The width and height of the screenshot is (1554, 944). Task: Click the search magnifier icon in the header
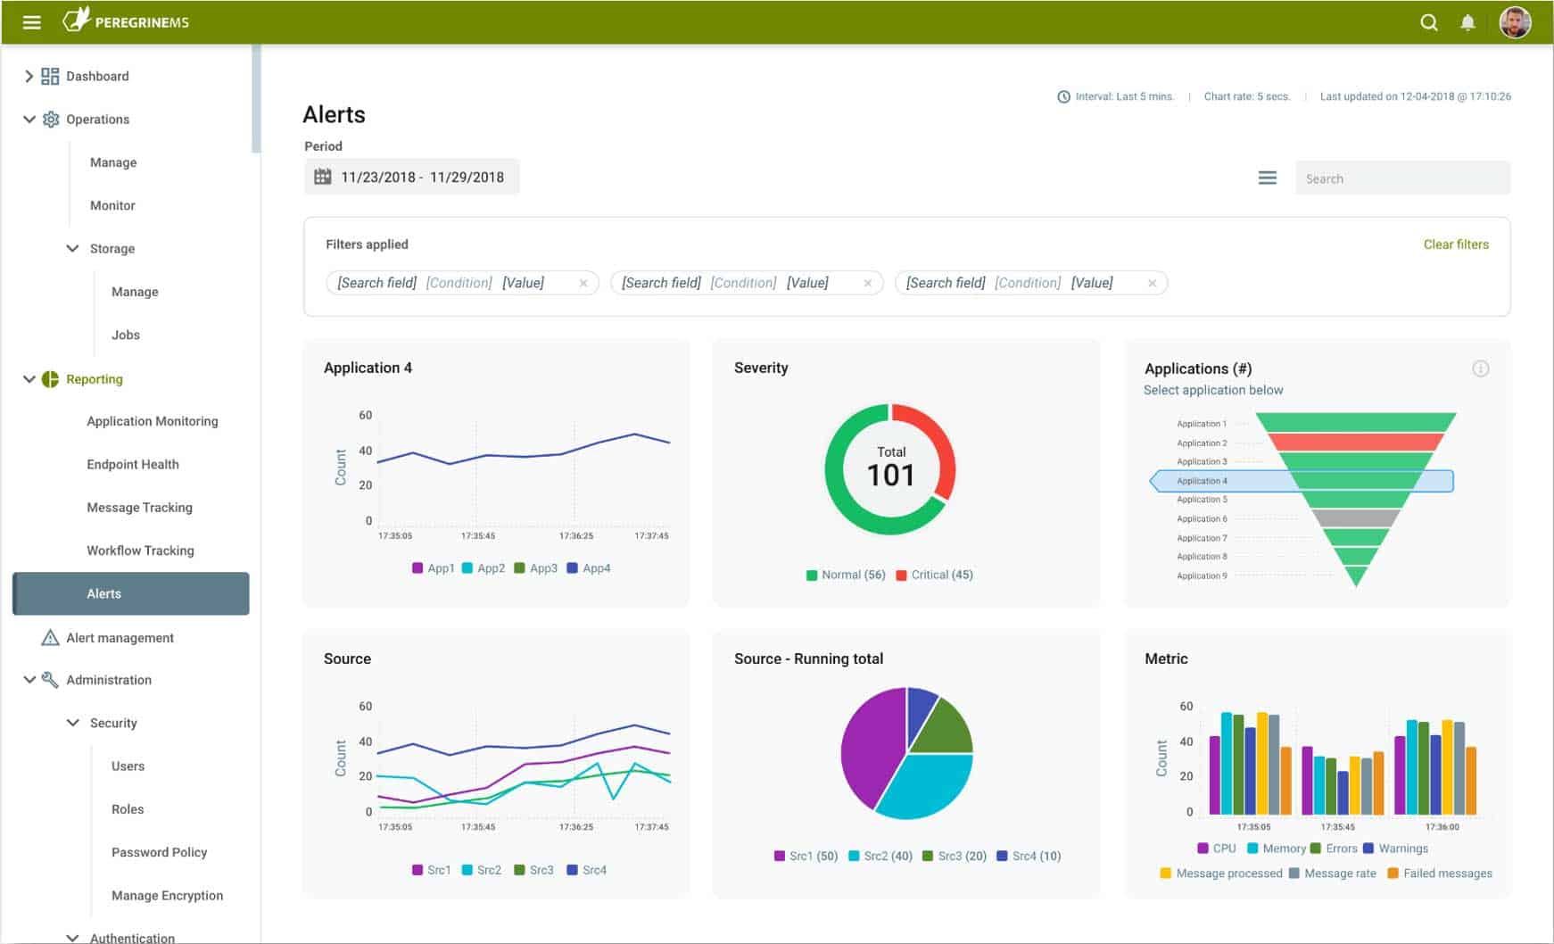[x=1428, y=22]
